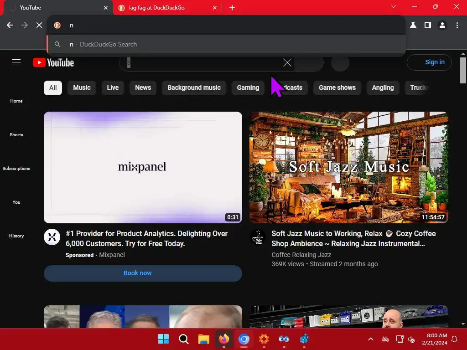The height and width of the screenshot is (350, 467).
Task: Open the Chrome Labs flask icon
Action: click(413, 26)
